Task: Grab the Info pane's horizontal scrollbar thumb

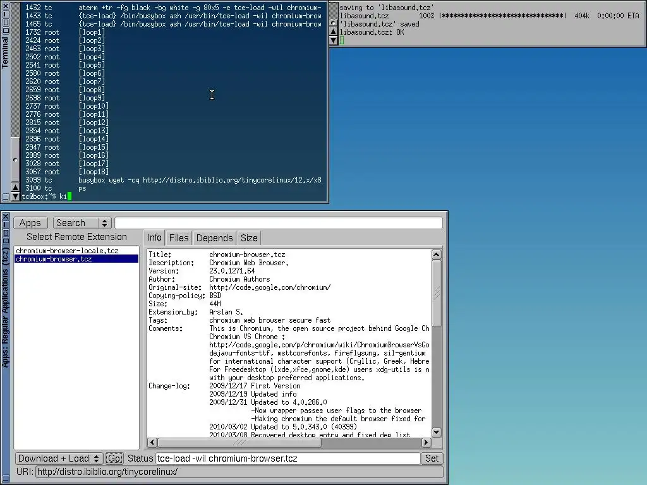Action: point(239,443)
